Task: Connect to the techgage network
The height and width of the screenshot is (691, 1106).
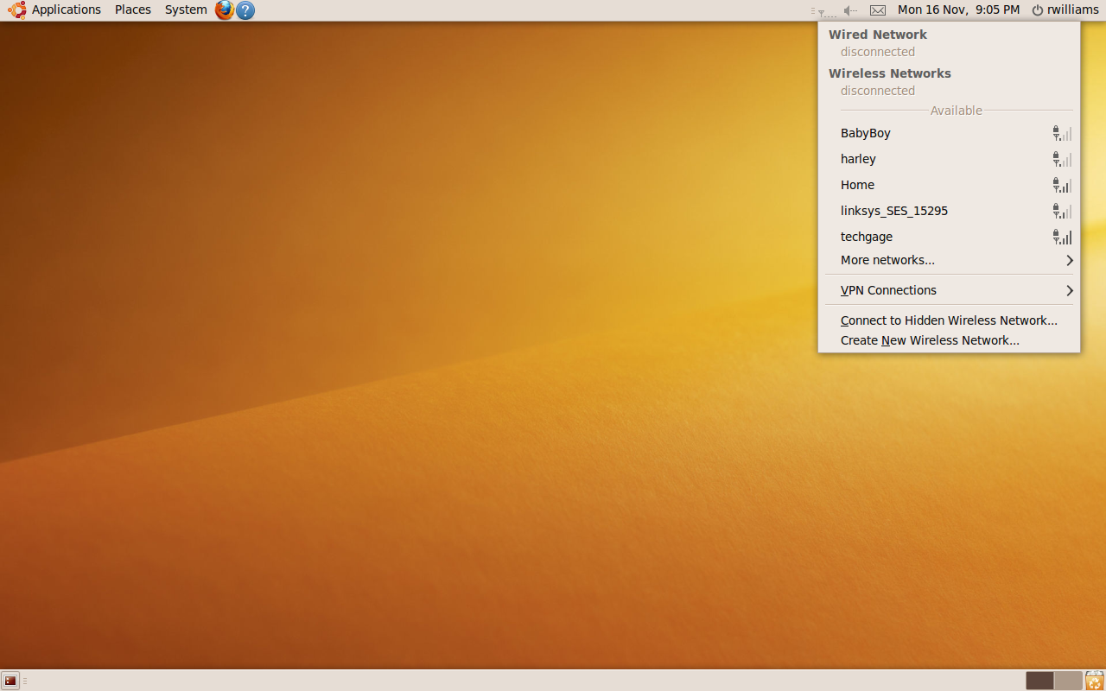Action: click(949, 237)
